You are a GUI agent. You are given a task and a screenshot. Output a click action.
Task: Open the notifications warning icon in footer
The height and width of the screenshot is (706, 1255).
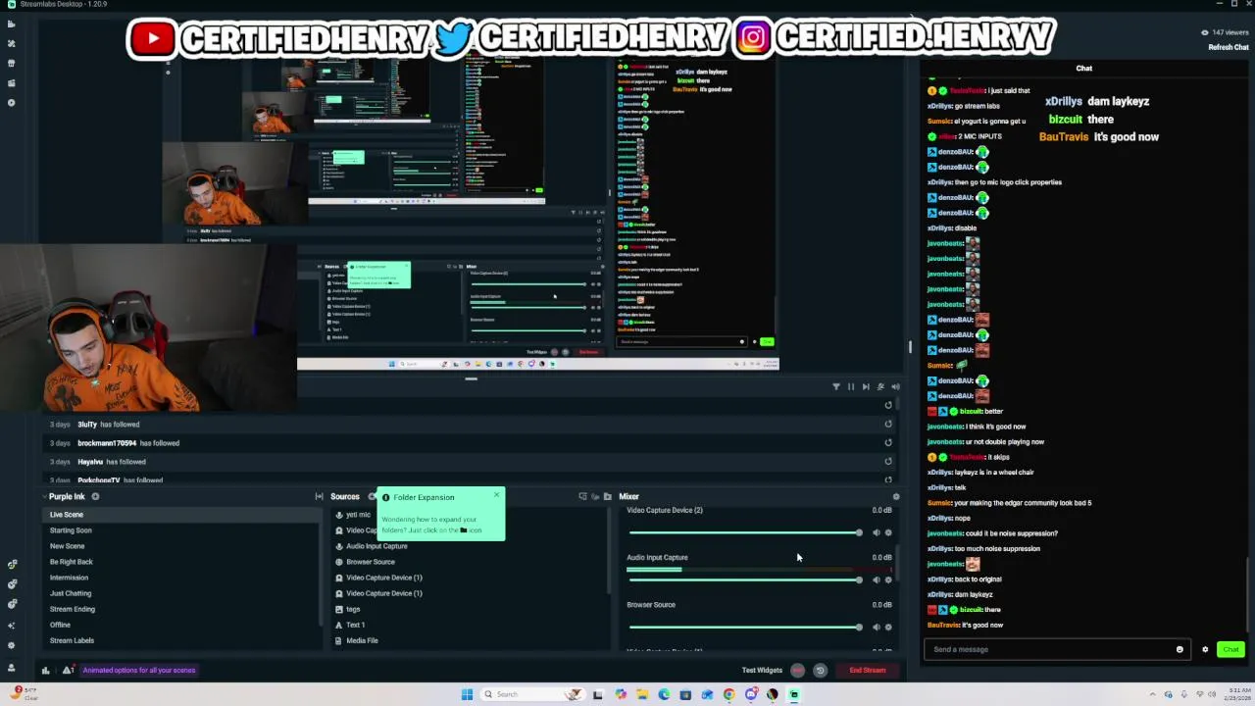67,671
